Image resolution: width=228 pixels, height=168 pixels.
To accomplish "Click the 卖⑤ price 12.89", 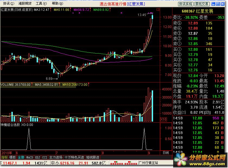I will click(193, 23).
